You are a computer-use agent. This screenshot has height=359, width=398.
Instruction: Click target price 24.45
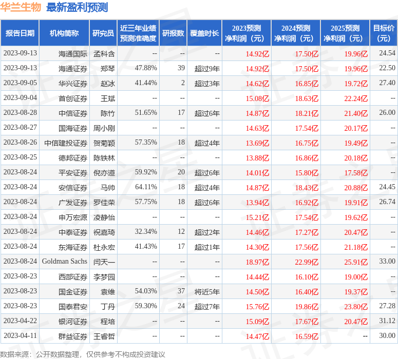point(387,187)
